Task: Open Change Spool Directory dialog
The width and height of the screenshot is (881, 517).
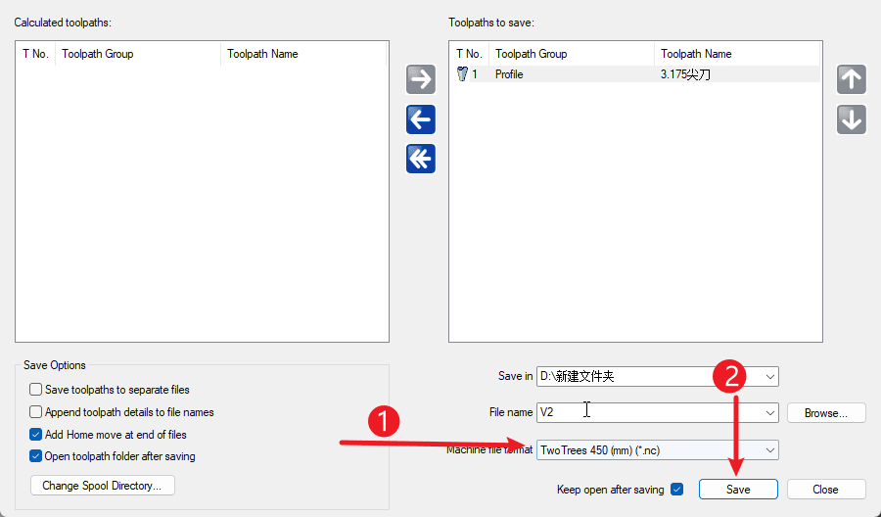Action: tap(102, 485)
